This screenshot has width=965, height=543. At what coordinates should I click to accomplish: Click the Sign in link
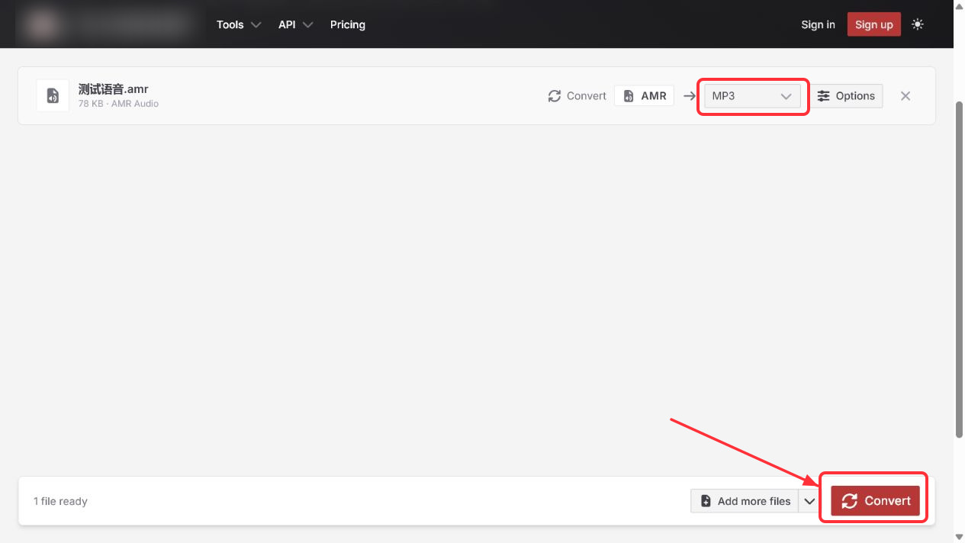[818, 24]
